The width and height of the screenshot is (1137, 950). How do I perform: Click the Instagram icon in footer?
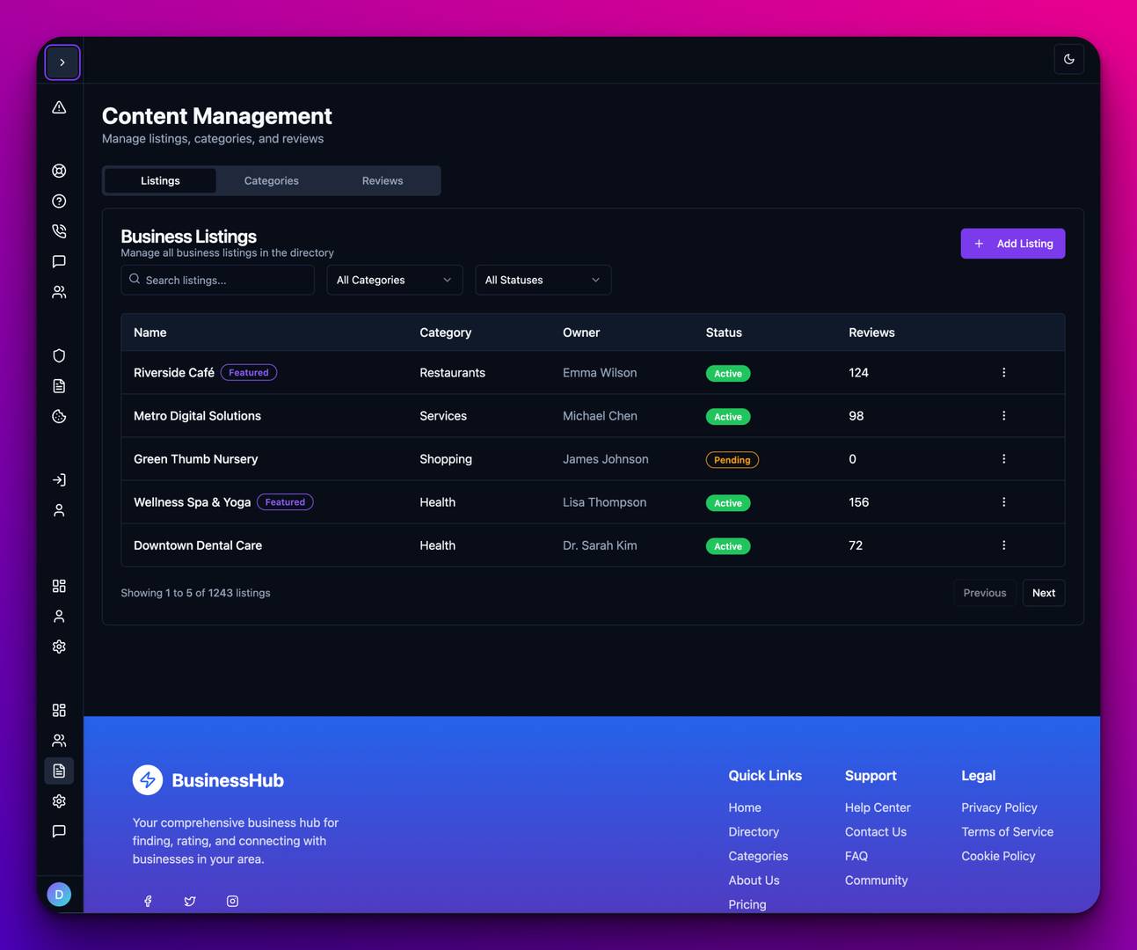coord(232,901)
